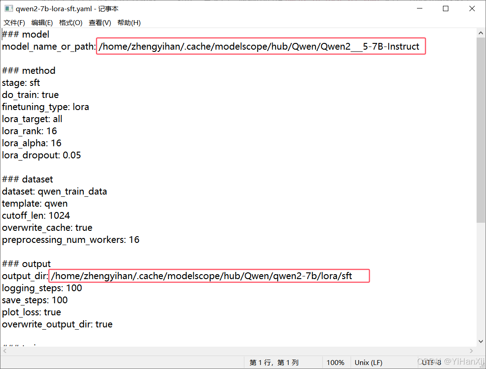This screenshot has height=369, width=486.
Task: Click the 100% zoom status entry
Action: [x=335, y=362]
